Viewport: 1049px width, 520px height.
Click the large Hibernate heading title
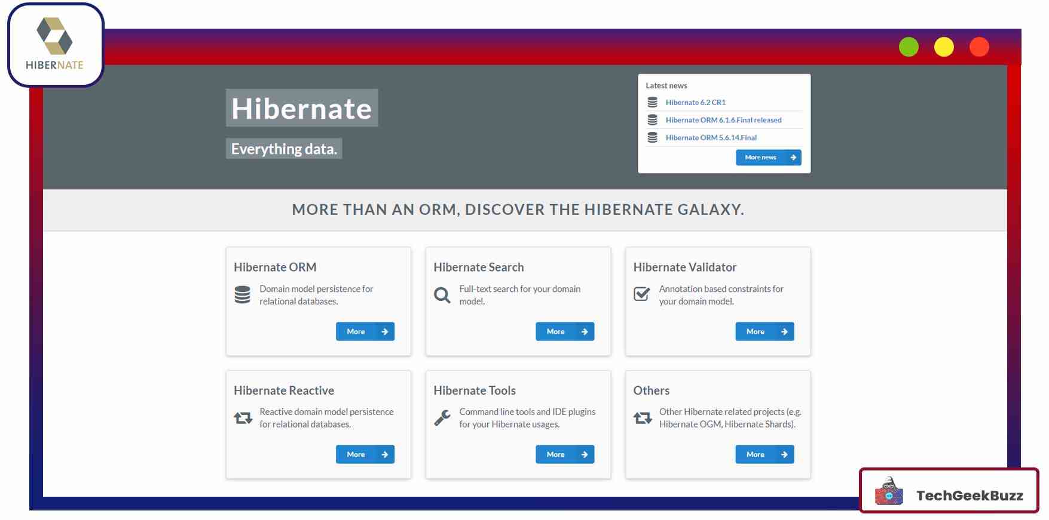coord(301,109)
